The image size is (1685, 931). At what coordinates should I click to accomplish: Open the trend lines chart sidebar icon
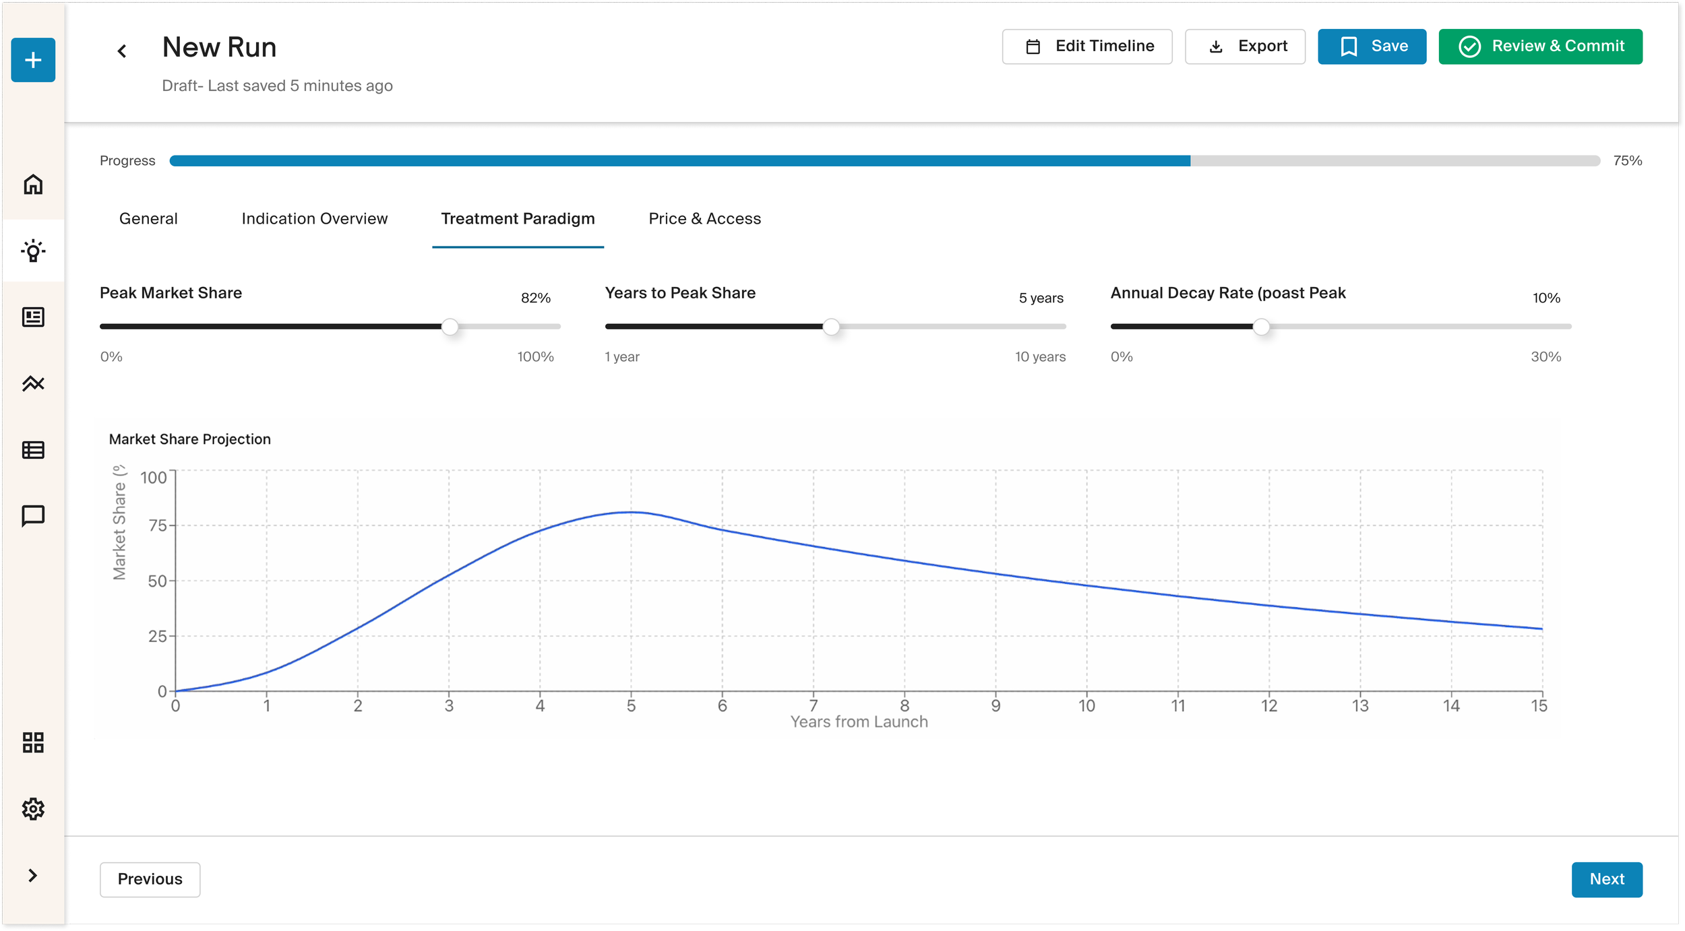(33, 383)
